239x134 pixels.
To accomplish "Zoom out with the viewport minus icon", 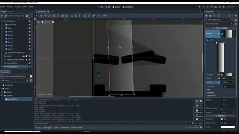I will [x=43, y=22].
